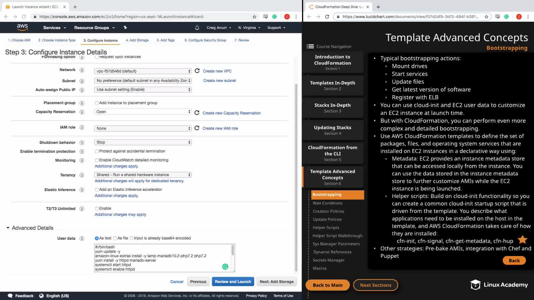Click the AWS logo home icon
This screenshot has width=534, height=300.
(22, 27)
